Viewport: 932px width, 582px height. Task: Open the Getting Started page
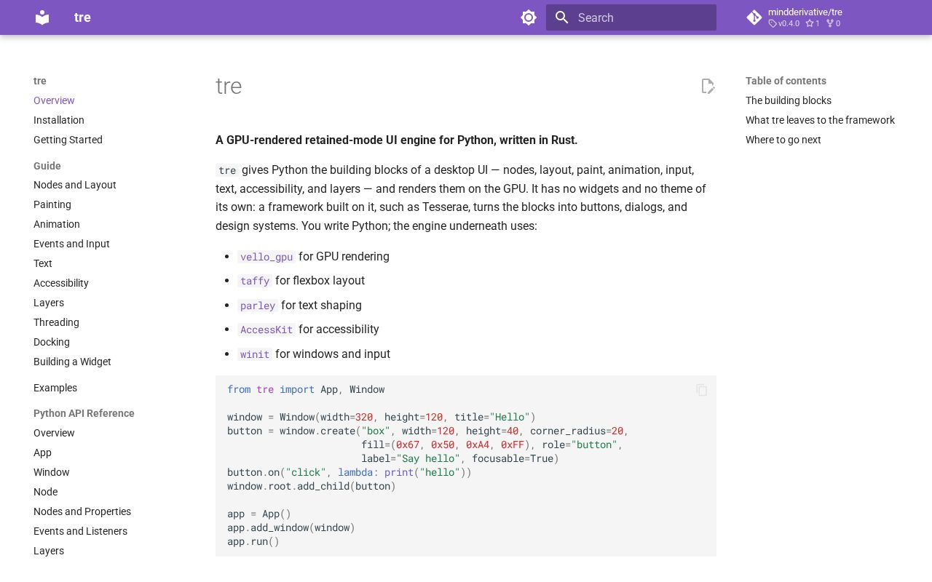tap(68, 140)
